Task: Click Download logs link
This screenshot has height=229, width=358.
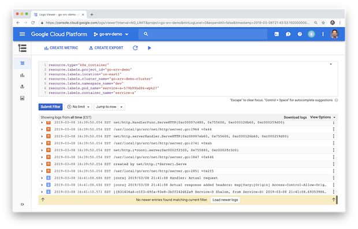Action: [295, 117]
